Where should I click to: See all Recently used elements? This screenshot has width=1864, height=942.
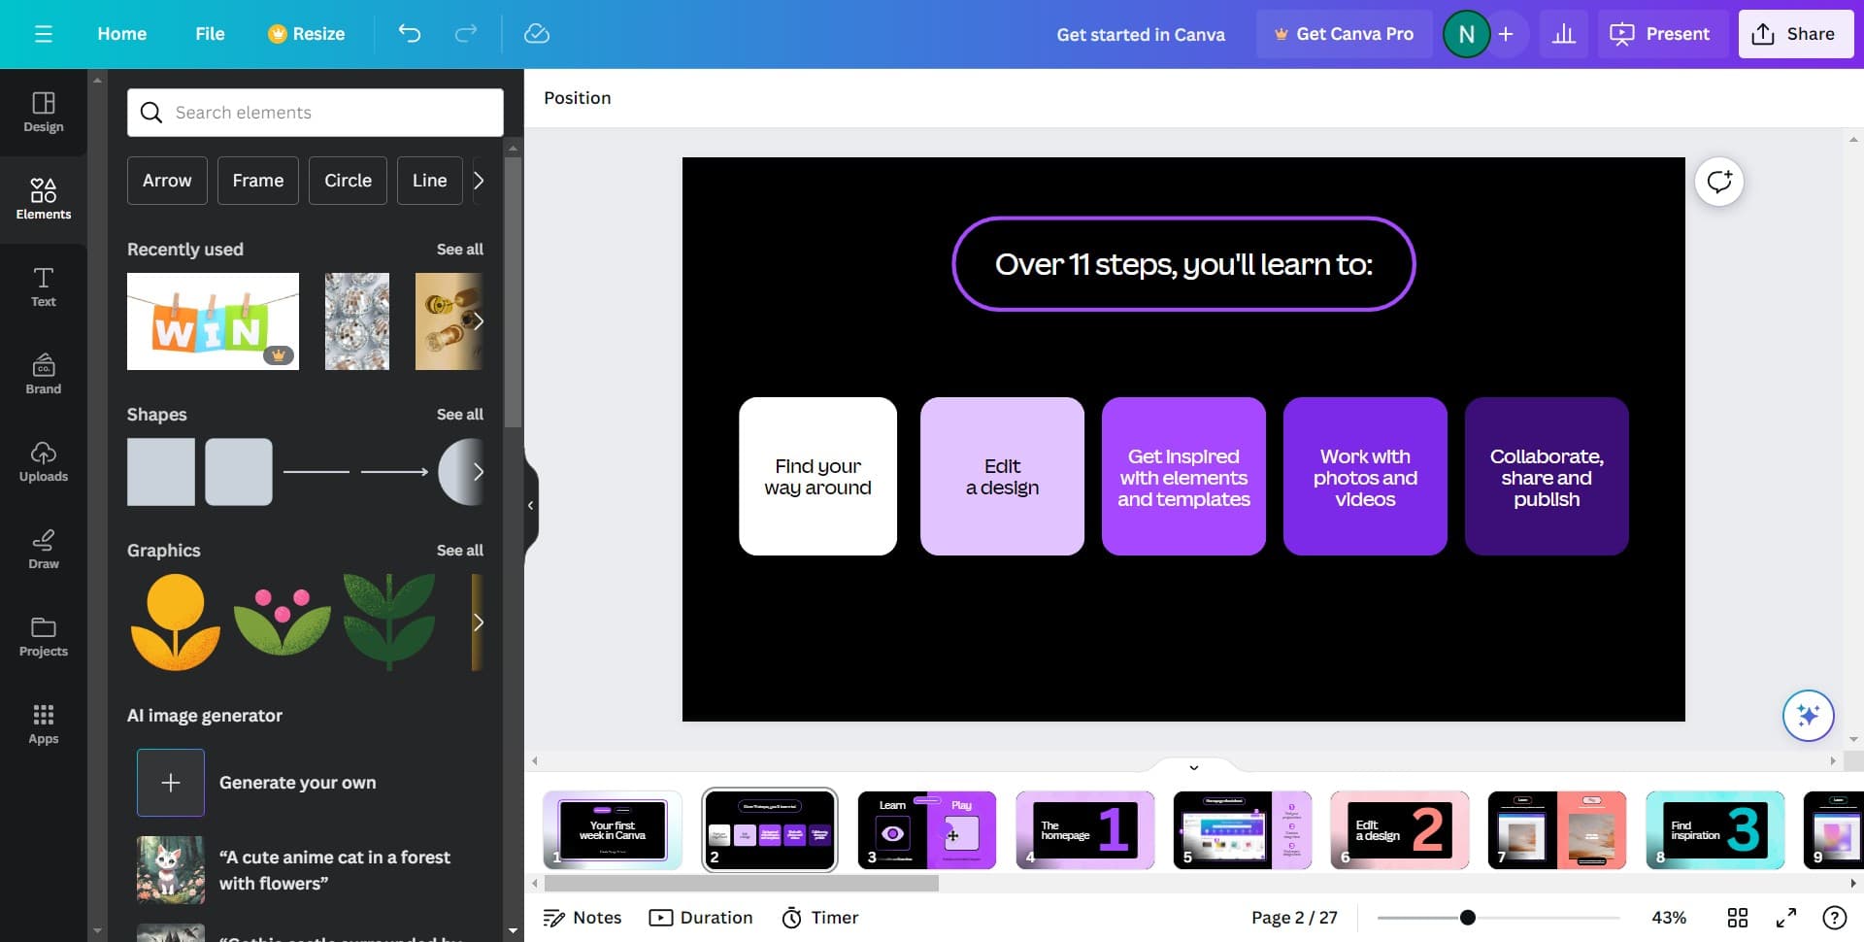coord(460,250)
